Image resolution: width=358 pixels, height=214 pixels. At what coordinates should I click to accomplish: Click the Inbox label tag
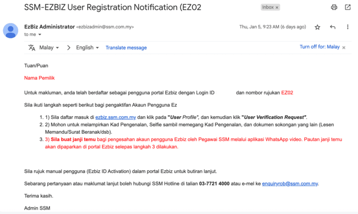point(268,7)
